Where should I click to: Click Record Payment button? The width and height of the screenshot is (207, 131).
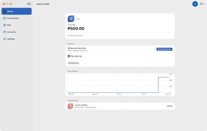pos(164,49)
